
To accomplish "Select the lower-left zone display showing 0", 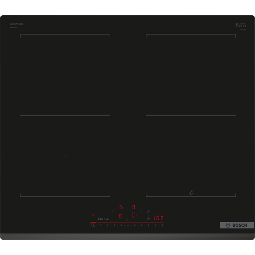I will [x=120, y=216].
